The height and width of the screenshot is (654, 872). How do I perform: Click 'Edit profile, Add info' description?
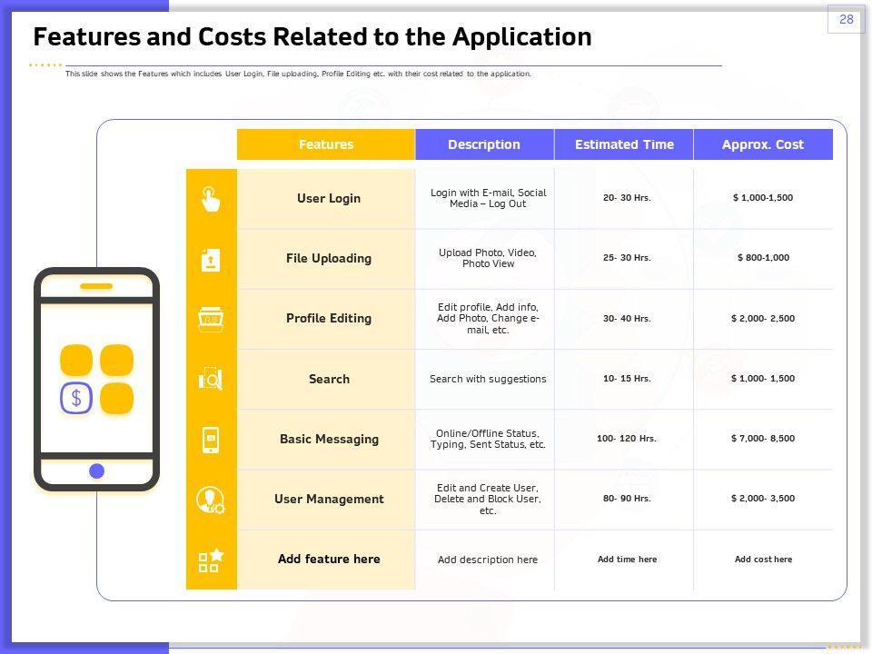coord(488,318)
